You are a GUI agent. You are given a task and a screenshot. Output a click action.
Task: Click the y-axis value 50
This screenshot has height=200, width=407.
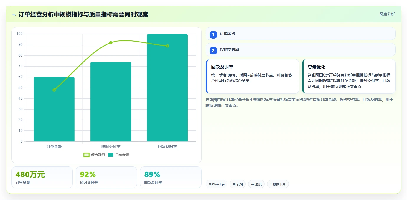click(20, 88)
